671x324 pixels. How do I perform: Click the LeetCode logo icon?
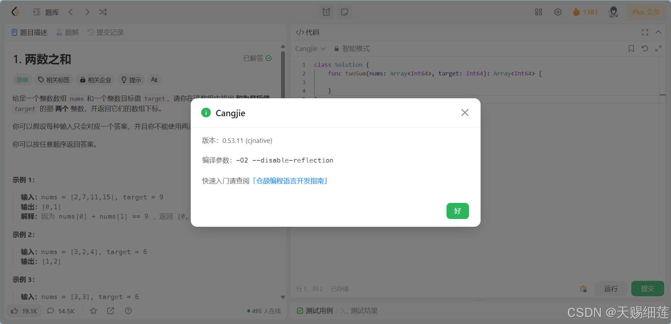pyautogui.click(x=15, y=12)
